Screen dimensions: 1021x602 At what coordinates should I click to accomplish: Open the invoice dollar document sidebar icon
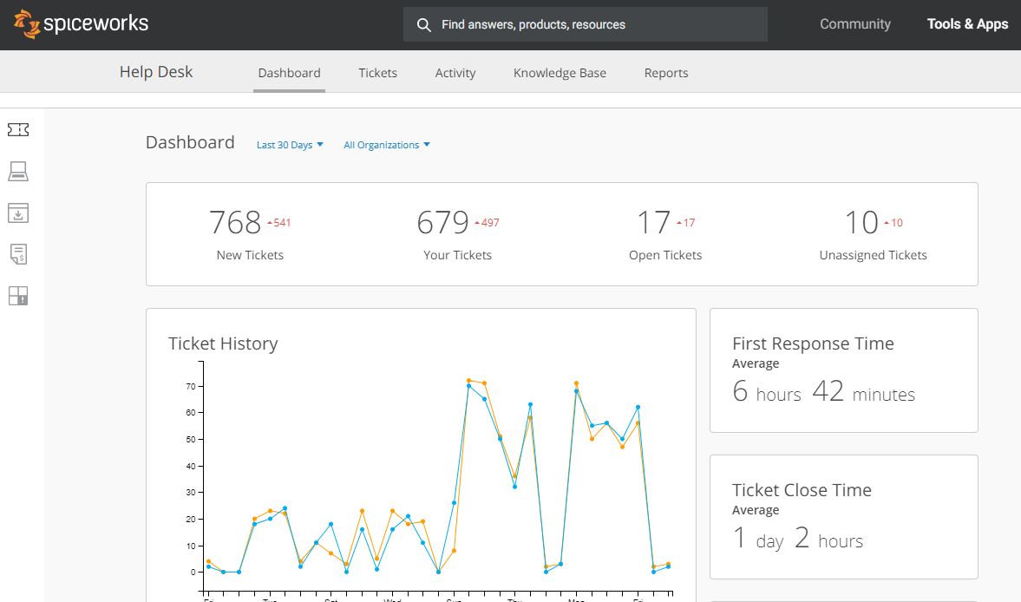(x=18, y=254)
